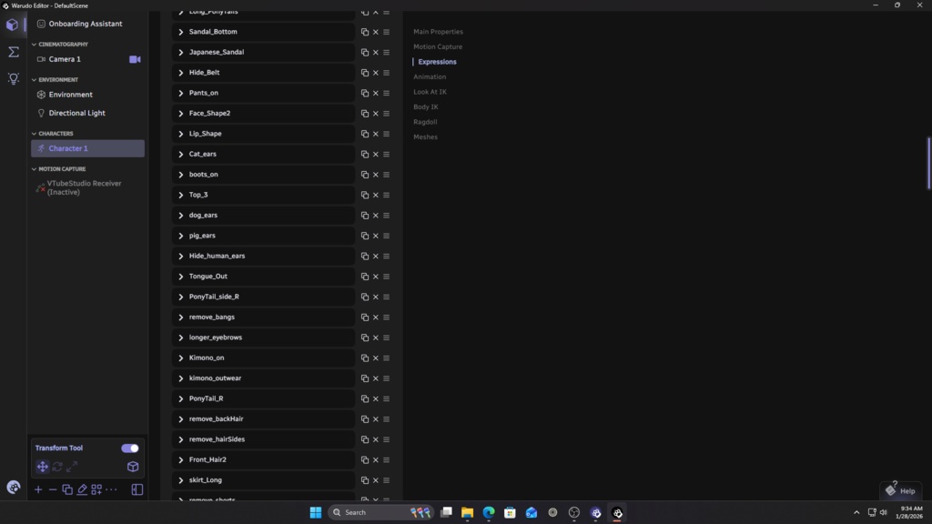The height and width of the screenshot is (524, 932).
Task: Remove selected asset with minus icon
Action: 52,489
